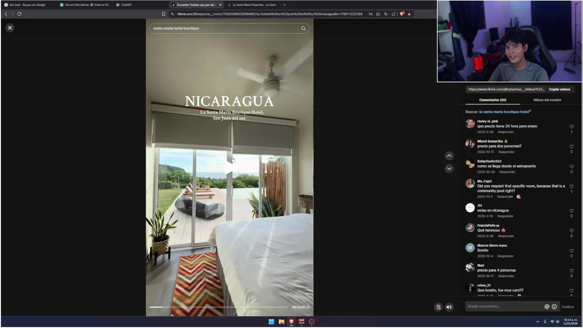
Task: Close the TikTok video viewer
Action: tap(10, 28)
